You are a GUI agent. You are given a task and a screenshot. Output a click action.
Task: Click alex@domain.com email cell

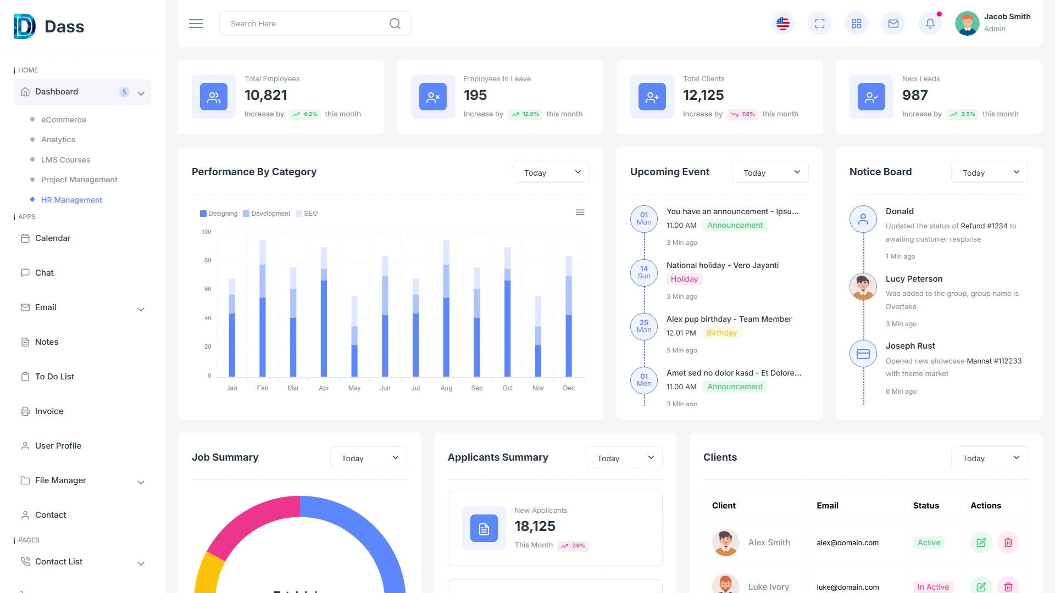point(847,542)
